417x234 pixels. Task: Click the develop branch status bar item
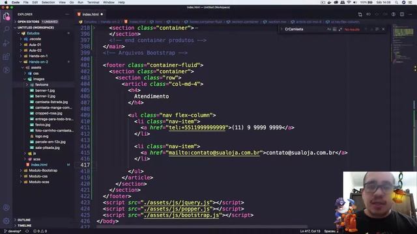click(13, 231)
